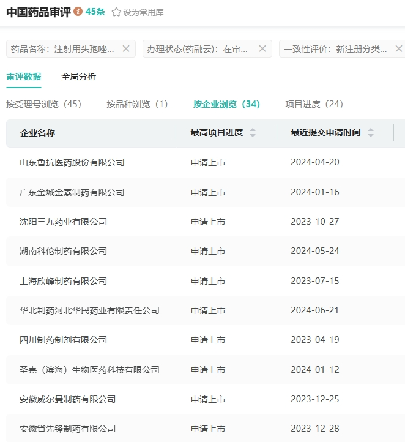Select 按品种浏览 (1) view
Screen dimensions: 405x442
click(x=137, y=104)
